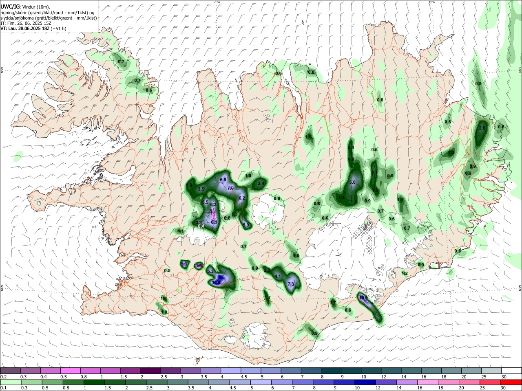
Task: Click the pale green 0.1 swatch in lower legend row
Action: click(x=10, y=382)
